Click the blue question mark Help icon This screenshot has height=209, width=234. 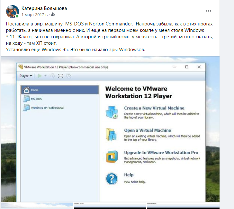pyautogui.click(x=112, y=179)
